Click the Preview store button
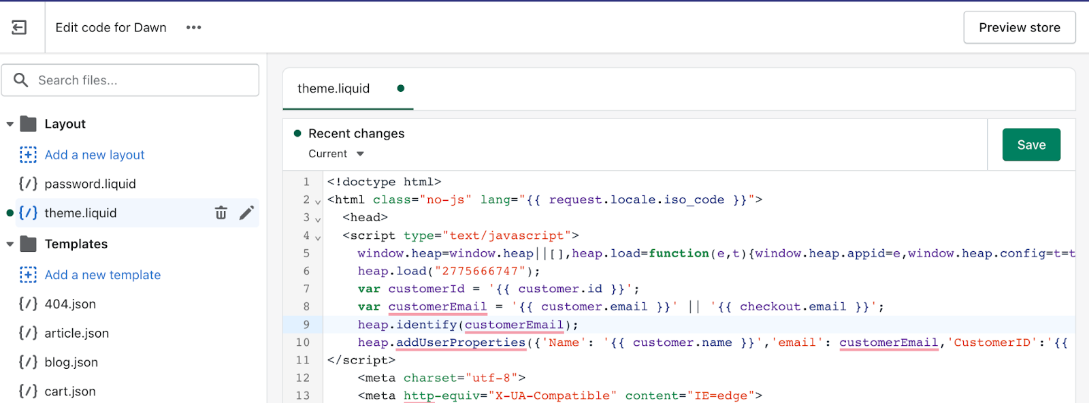Image resolution: width=1089 pixels, height=403 pixels. click(x=1020, y=27)
